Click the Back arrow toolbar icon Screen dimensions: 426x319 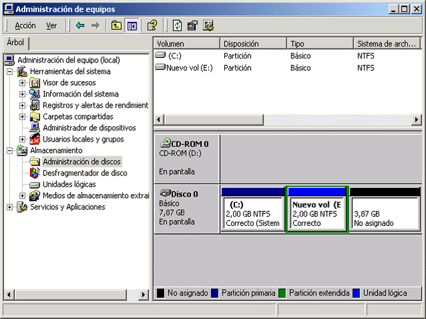(80, 26)
